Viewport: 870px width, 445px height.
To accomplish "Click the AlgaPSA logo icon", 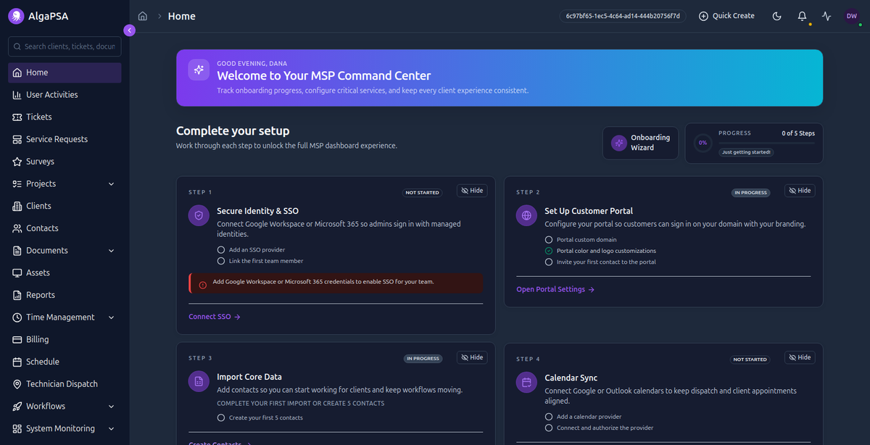I will pos(16,16).
